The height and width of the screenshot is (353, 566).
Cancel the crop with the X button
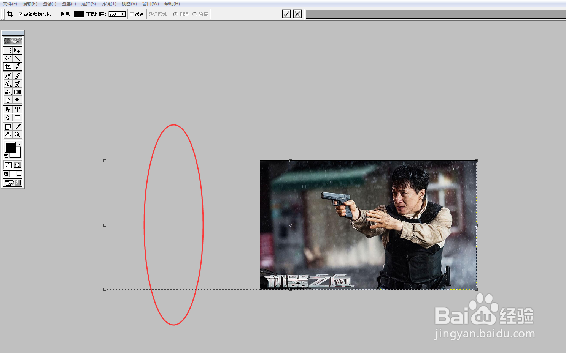(297, 14)
